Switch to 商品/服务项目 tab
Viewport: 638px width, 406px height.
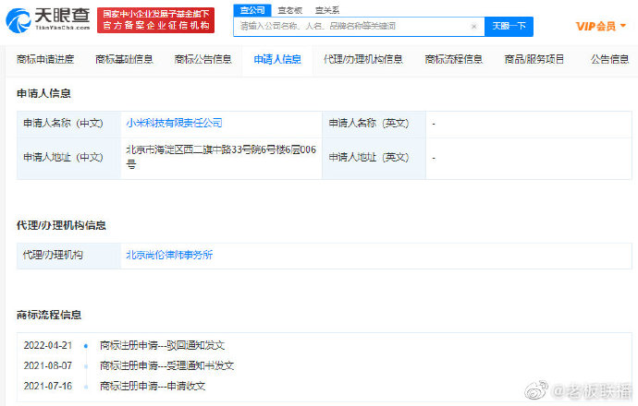tap(534, 59)
